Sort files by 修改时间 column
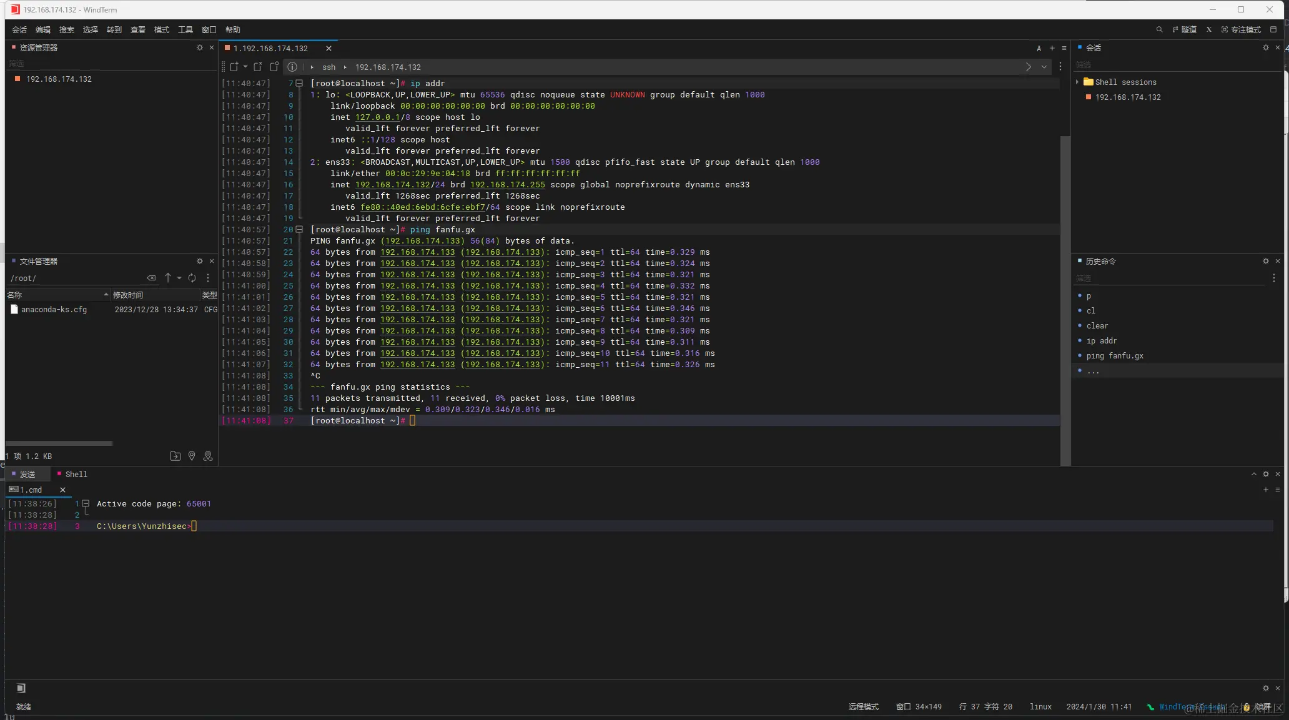The width and height of the screenshot is (1289, 720). (155, 295)
